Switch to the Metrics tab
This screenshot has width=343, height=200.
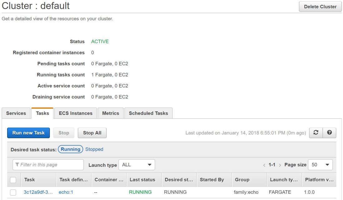click(x=111, y=113)
